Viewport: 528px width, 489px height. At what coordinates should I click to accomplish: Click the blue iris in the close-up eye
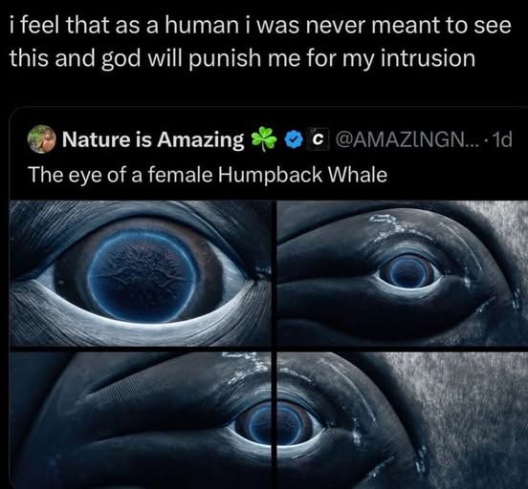click(x=143, y=275)
